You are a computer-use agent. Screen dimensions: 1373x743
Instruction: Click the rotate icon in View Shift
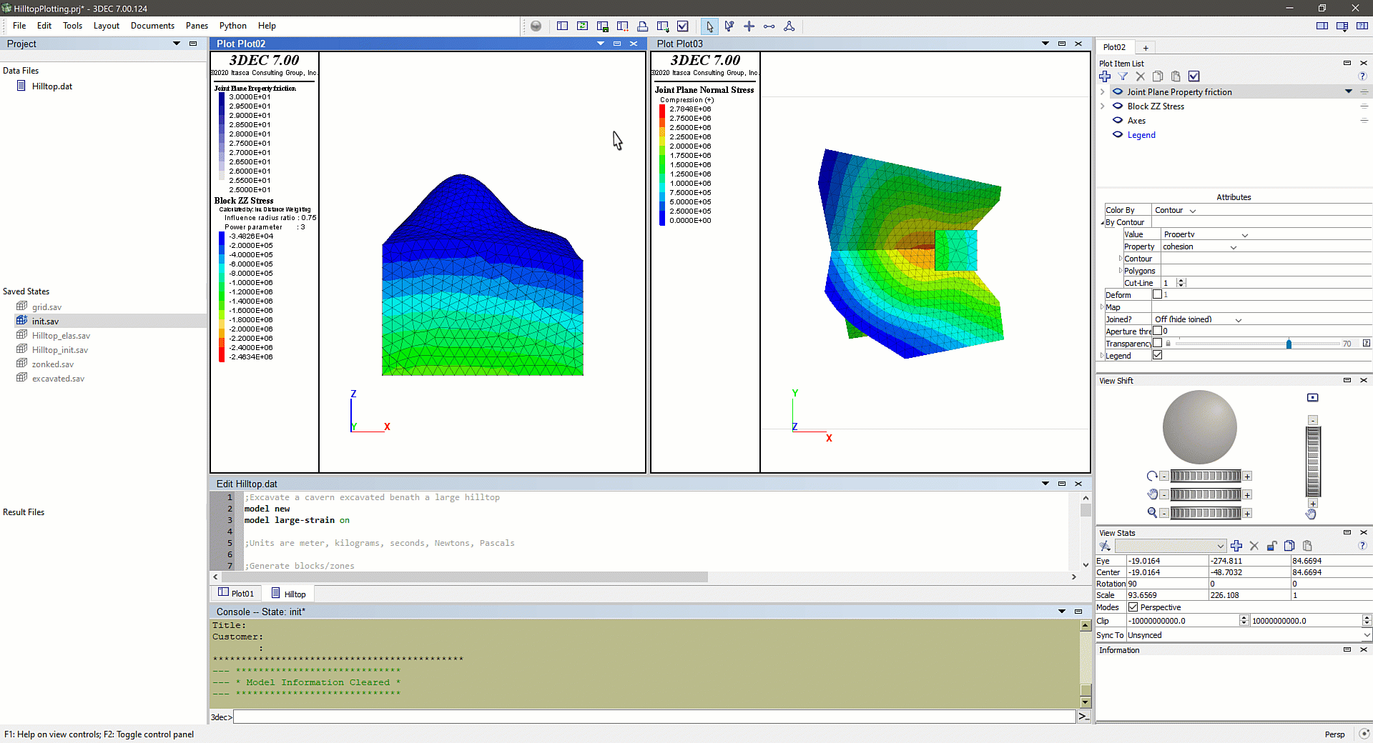pyautogui.click(x=1152, y=476)
